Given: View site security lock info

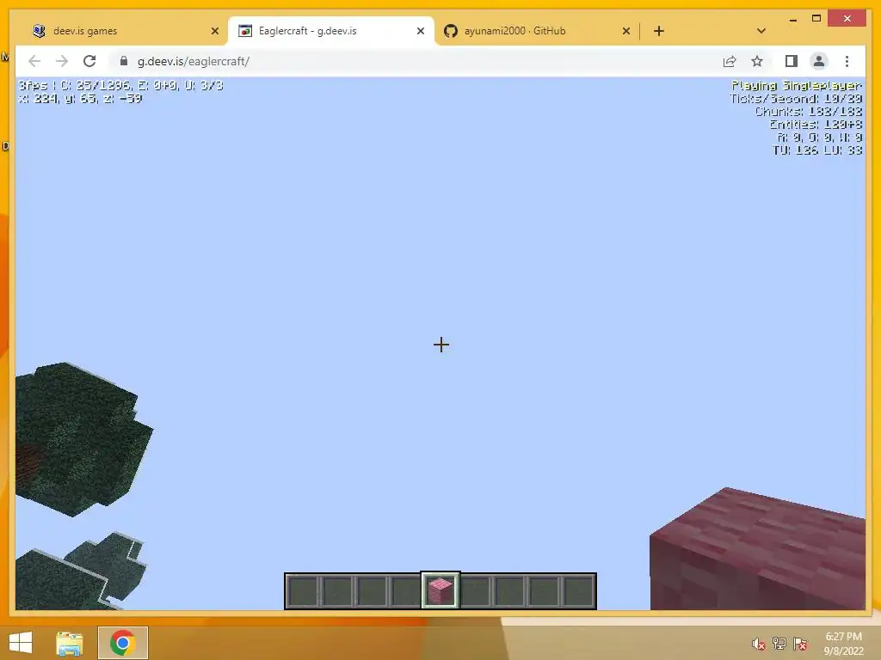Looking at the screenshot, I should (x=124, y=61).
